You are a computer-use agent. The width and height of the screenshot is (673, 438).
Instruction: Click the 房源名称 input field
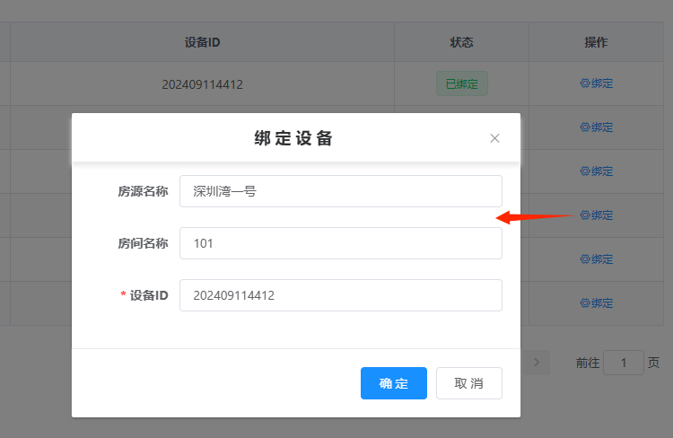pos(340,191)
